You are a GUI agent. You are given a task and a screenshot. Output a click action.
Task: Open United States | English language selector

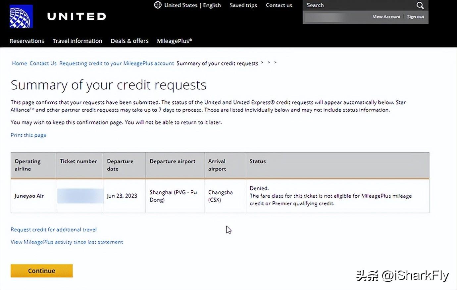click(192, 5)
